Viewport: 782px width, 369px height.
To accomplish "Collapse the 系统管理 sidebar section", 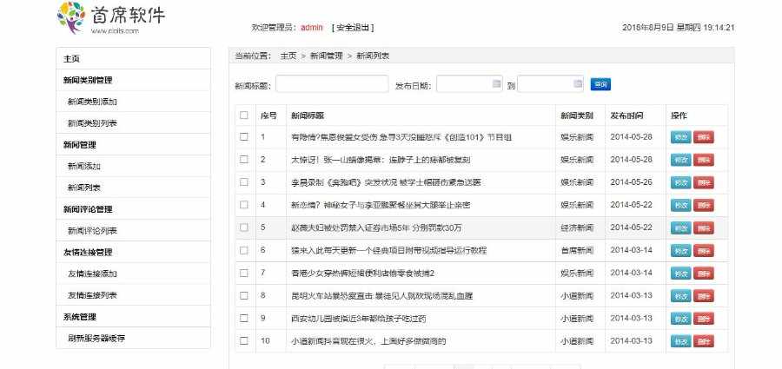I will 133,317.
